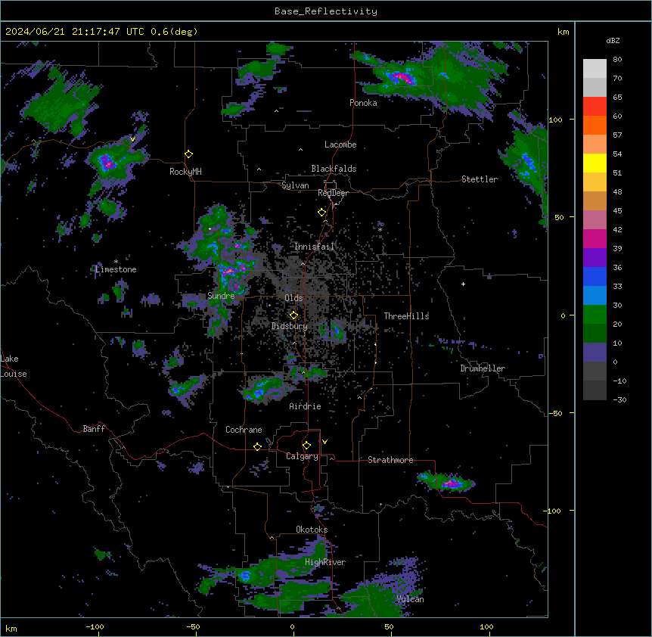The image size is (652, 637).
Task: Click the Airdrie town label
Action: (x=305, y=406)
